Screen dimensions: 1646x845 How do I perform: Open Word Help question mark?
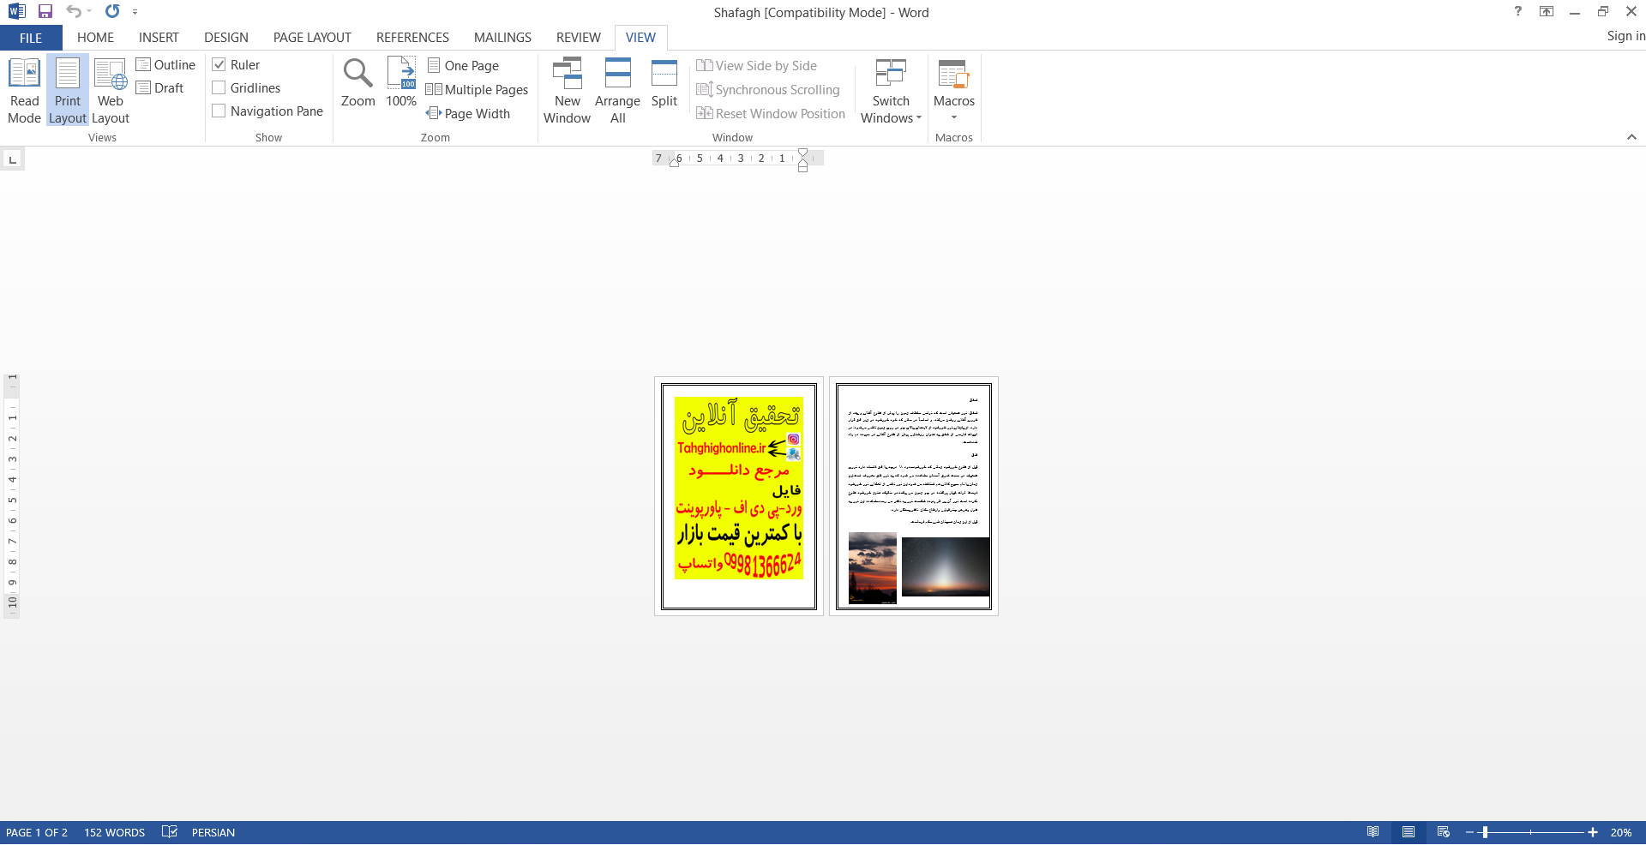(x=1518, y=12)
